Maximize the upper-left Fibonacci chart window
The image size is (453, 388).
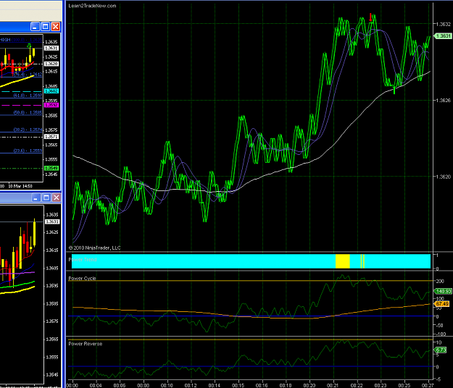pos(46,27)
